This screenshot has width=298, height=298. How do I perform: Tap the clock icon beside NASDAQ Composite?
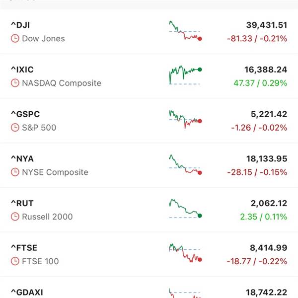[15, 83]
